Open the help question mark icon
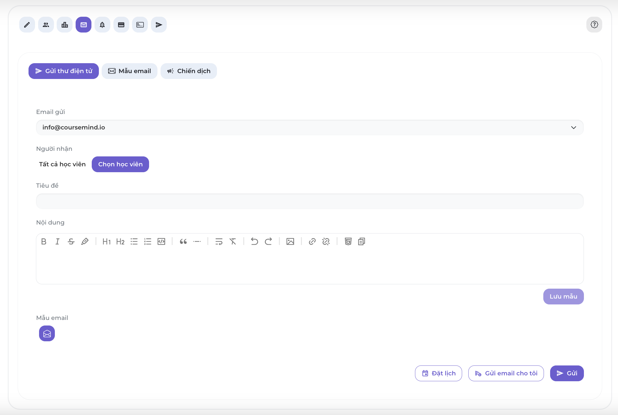 point(594,25)
